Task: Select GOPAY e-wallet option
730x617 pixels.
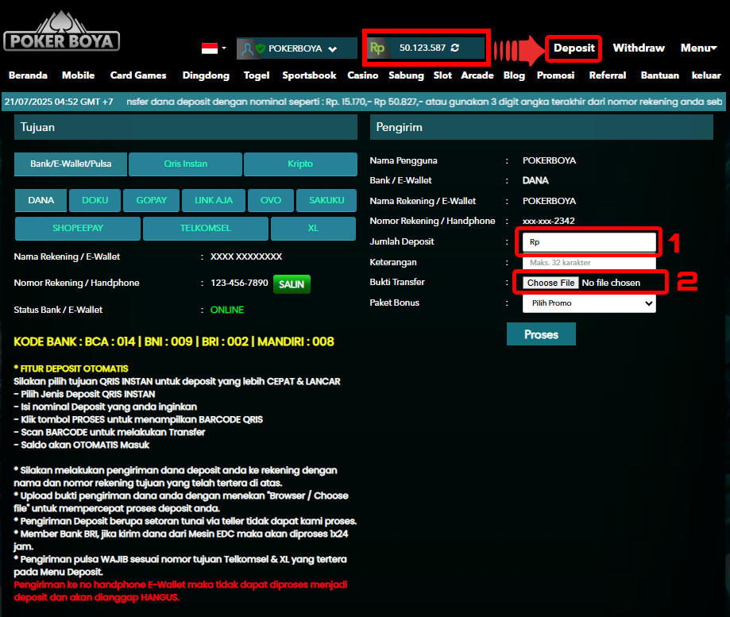Action: pyautogui.click(x=151, y=200)
